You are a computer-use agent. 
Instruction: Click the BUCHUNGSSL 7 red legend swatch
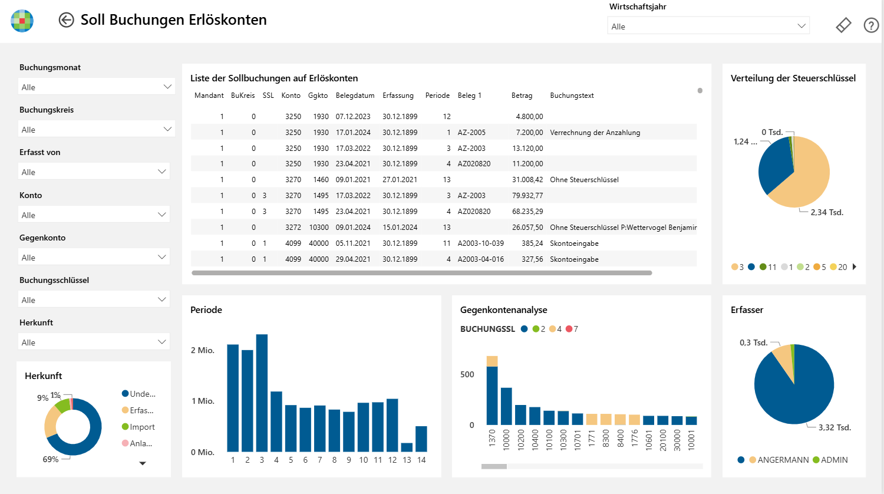569,329
